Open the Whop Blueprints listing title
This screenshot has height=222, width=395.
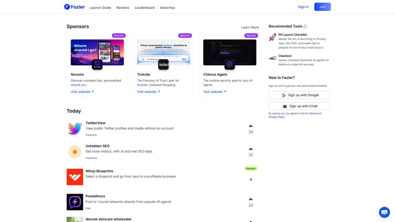coord(99,171)
